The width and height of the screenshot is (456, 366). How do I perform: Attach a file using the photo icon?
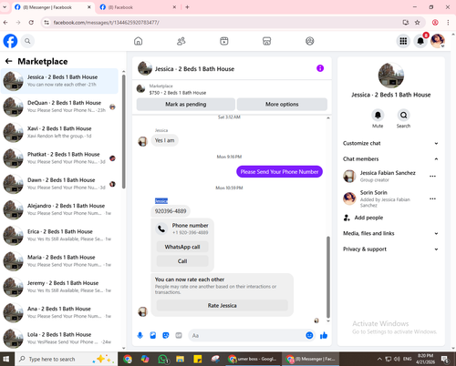[x=153, y=335]
